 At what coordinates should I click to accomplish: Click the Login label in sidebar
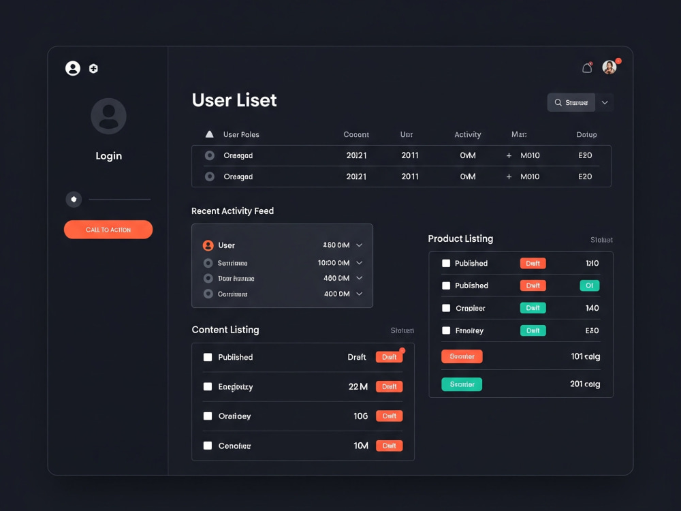pos(108,156)
